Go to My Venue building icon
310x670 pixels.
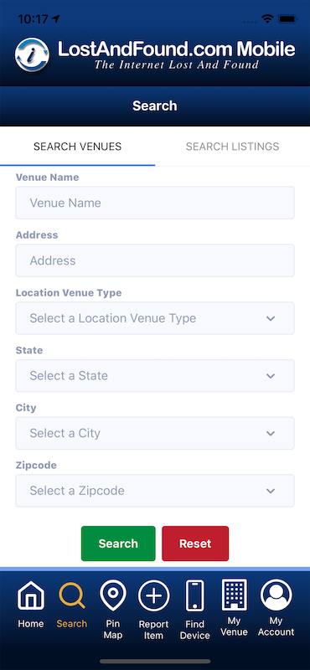235,594
